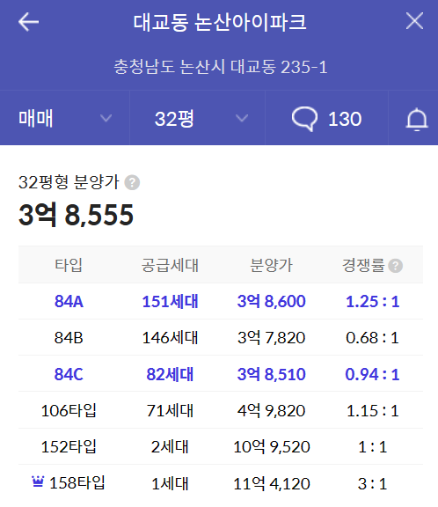Click the 0.68 : 1 competition ratio
438x507 pixels.
[372, 338]
